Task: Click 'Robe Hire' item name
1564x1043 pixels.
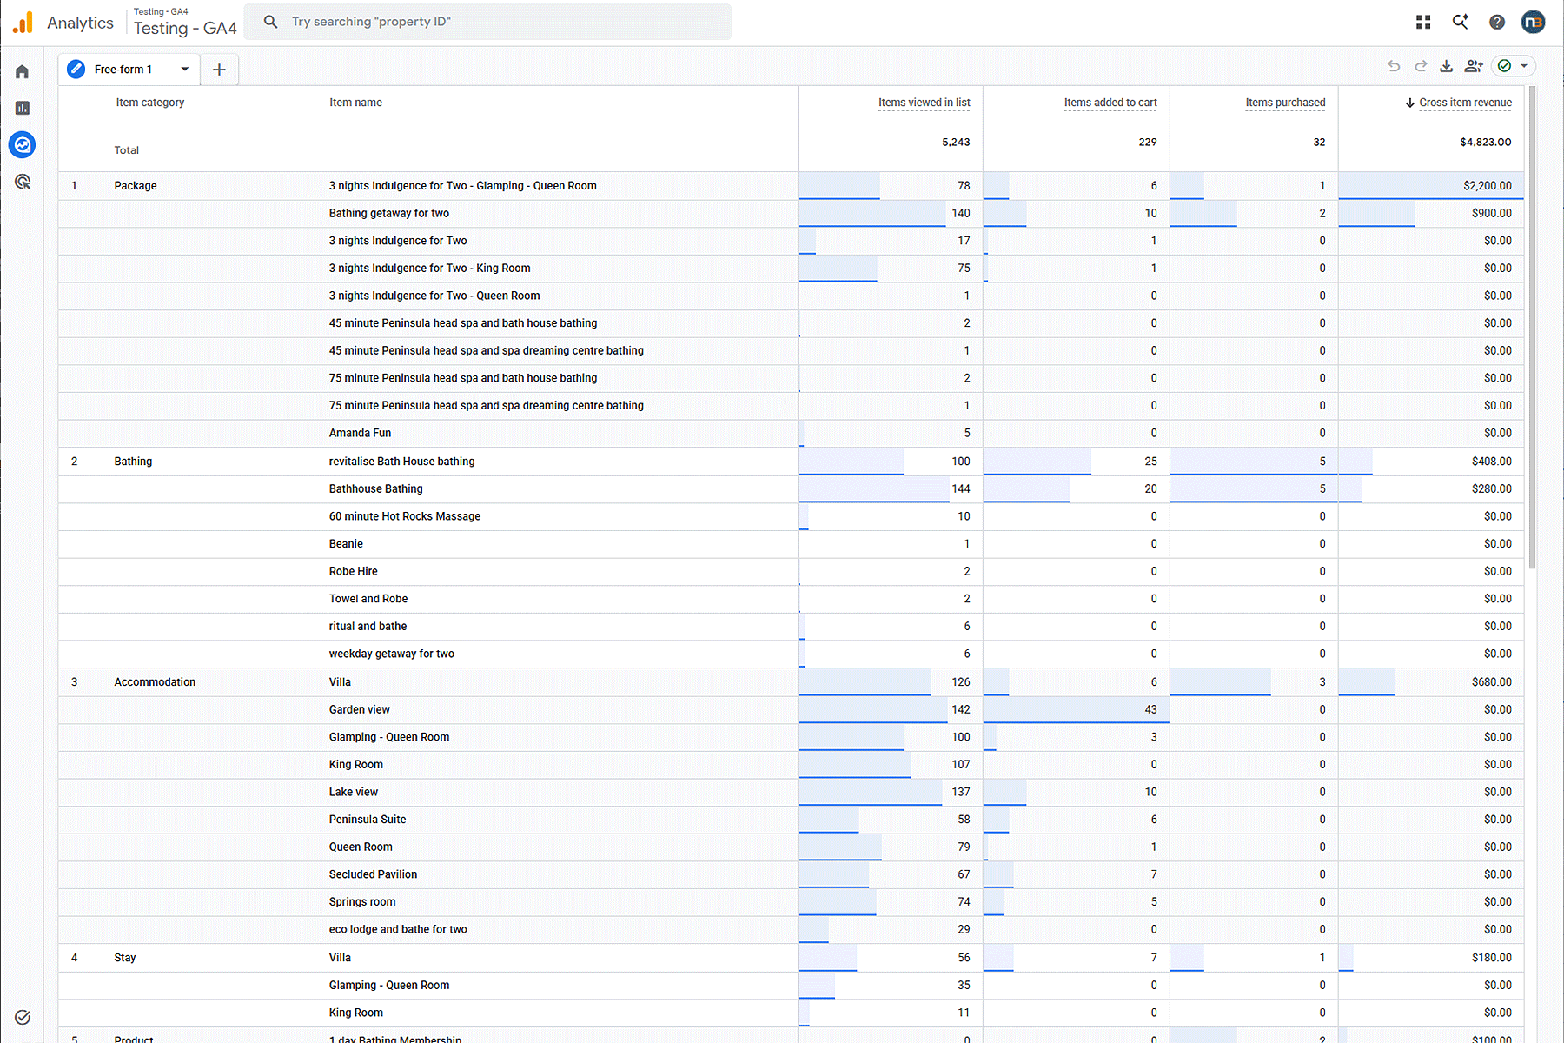Action: click(354, 572)
